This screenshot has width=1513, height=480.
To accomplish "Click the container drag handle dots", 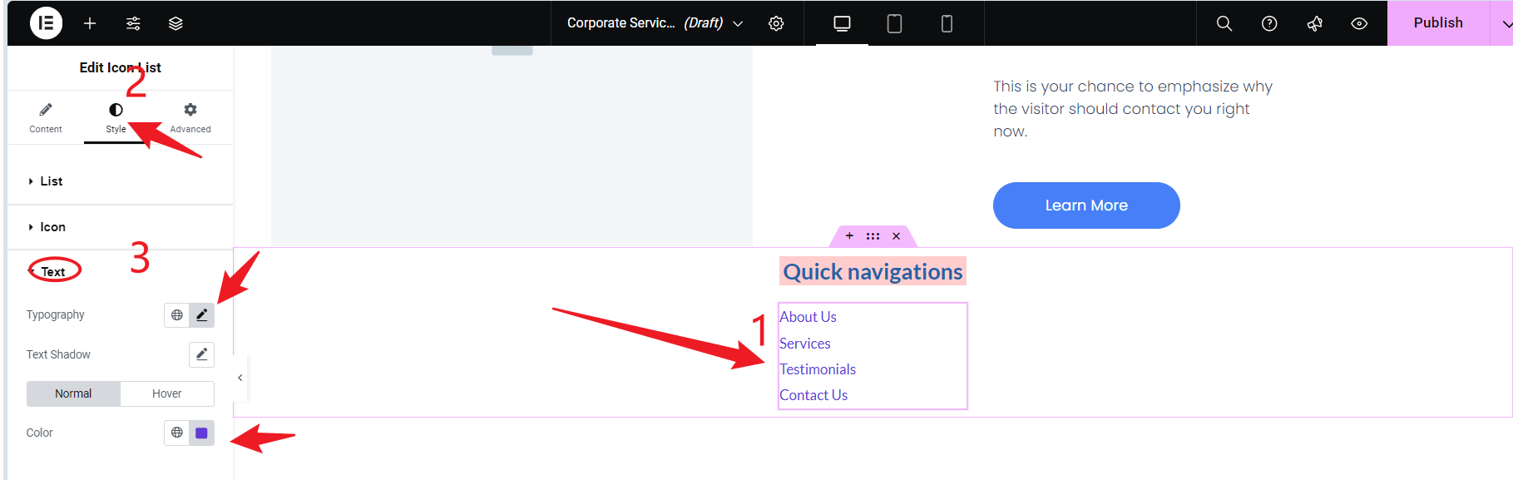I will click(873, 236).
